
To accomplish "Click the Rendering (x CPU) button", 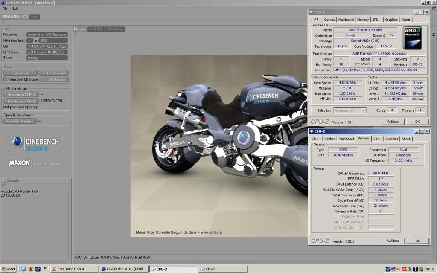I will [x=21, y=101].
